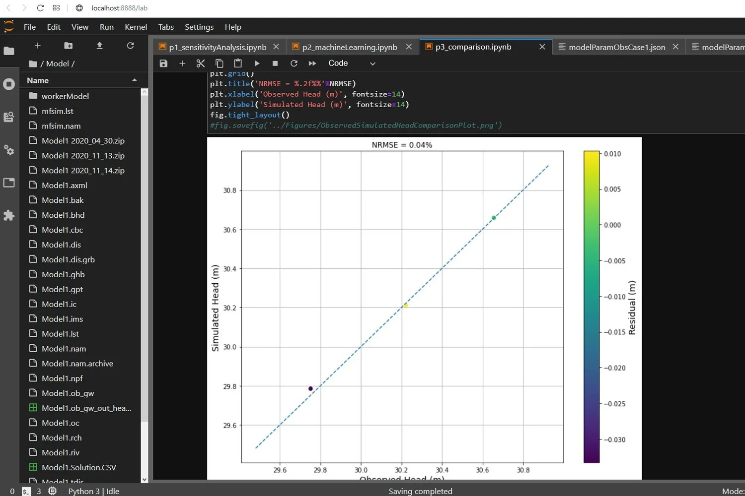The height and width of the screenshot is (496, 745).
Task: Click the Python 3 Idle kernel indicator
Action: pyautogui.click(x=94, y=491)
